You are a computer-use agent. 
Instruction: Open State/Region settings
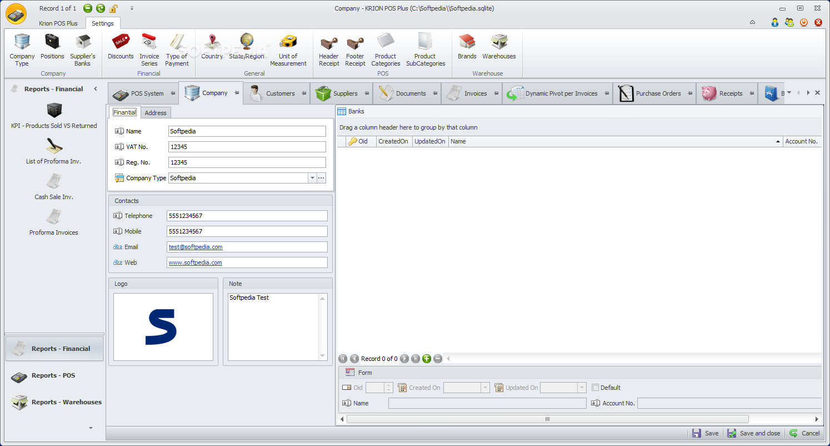click(247, 47)
